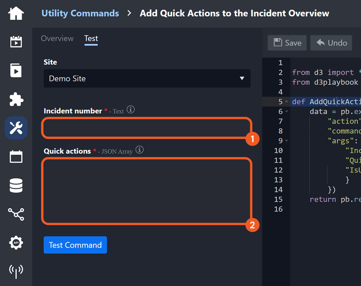
Task: Click the Home icon in sidebar
Action: coord(16,13)
